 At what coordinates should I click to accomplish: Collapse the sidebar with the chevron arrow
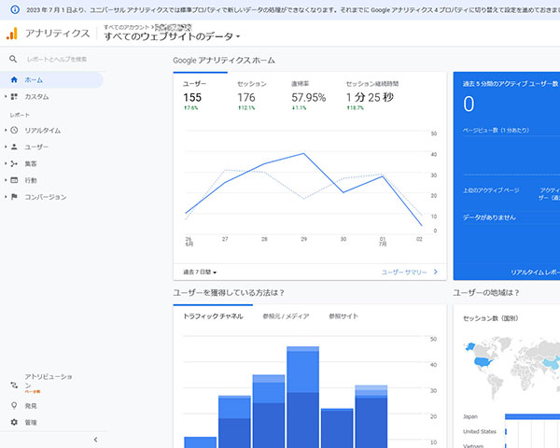[x=95, y=440]
